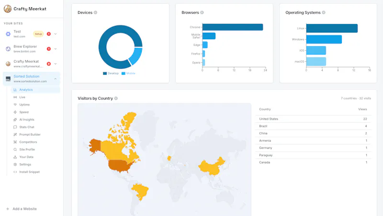The width and height of the screenshot is (383, 216).
Task: Click the Mobile Safari bar in Browsers
Action: pyautogui.click(x=209, y=36)
